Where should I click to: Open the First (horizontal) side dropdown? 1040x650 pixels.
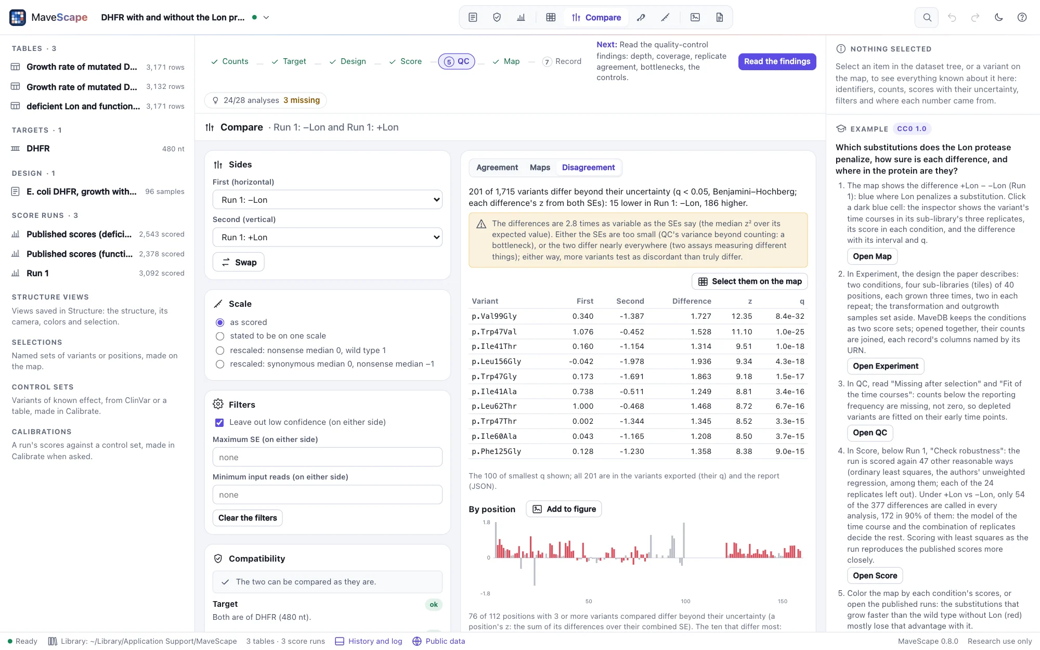pos(328,200)
